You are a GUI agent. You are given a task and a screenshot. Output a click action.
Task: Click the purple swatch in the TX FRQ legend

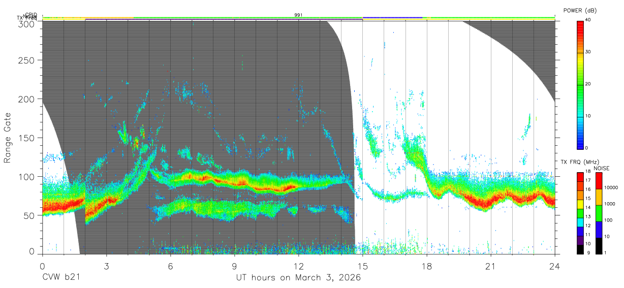coord(580,241)
